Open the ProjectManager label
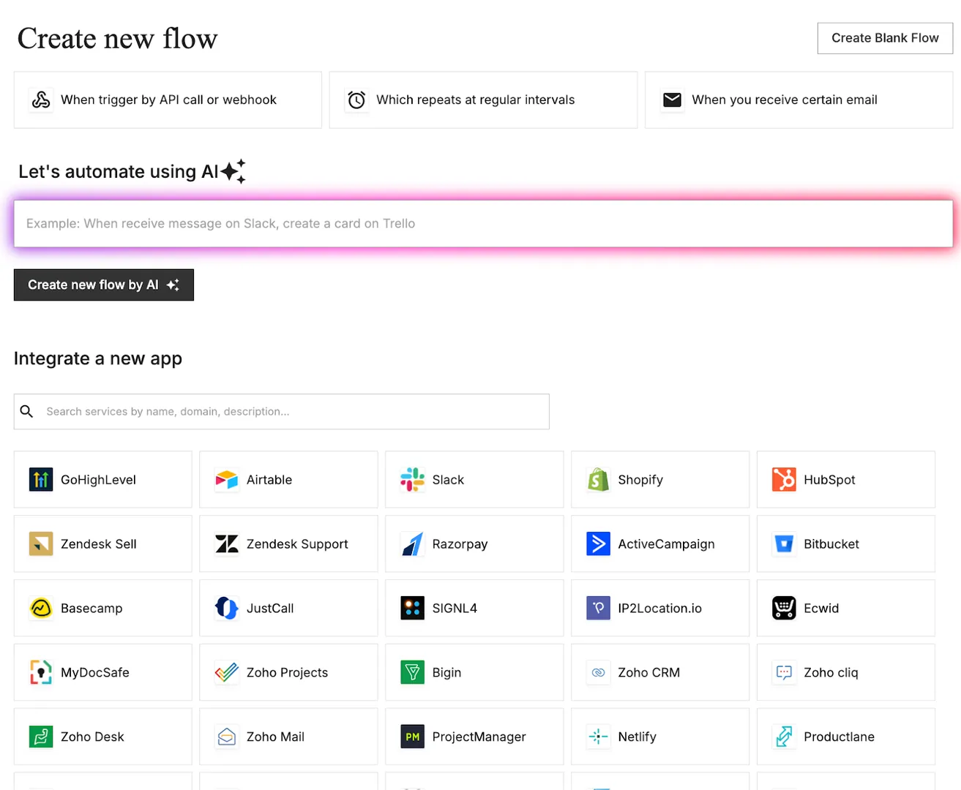This screenshot has width=961, height=790. click(479, 737)
